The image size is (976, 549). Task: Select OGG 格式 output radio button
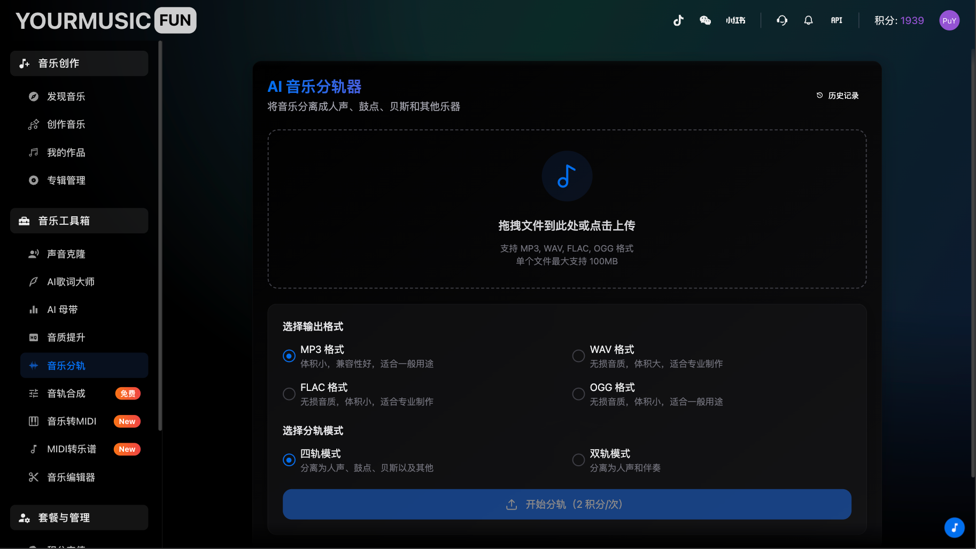pyautogui.click(x=578, y=394)
